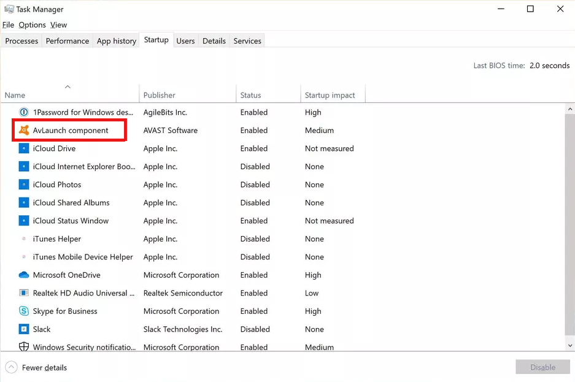Select the iCloud Photos row name
575x382 pixels.
point(57,184)
